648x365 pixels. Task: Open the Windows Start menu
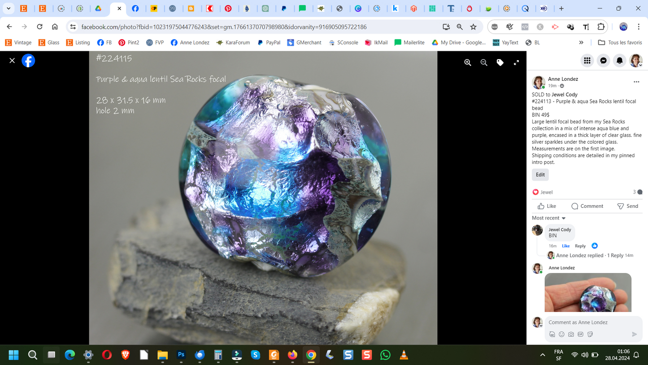click(x=13, y=355)
